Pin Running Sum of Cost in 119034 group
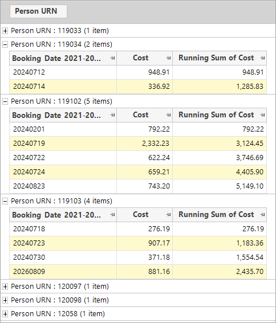Image resolution: width=276 pixels, height=323 pixels. coord(262,58)
